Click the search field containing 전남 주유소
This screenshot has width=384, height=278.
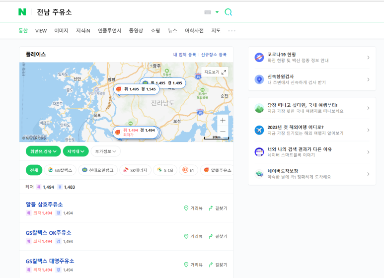[x=118, y=12]
